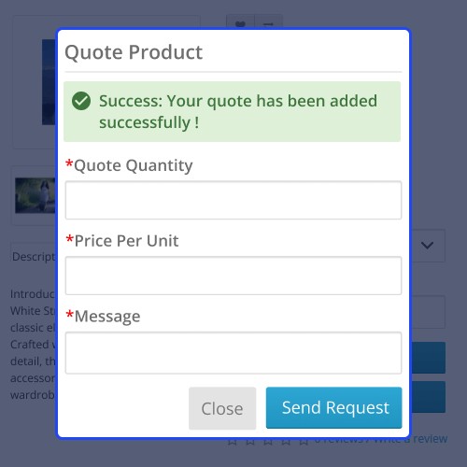
Task: Select the third review star
Action: (268, 441)
